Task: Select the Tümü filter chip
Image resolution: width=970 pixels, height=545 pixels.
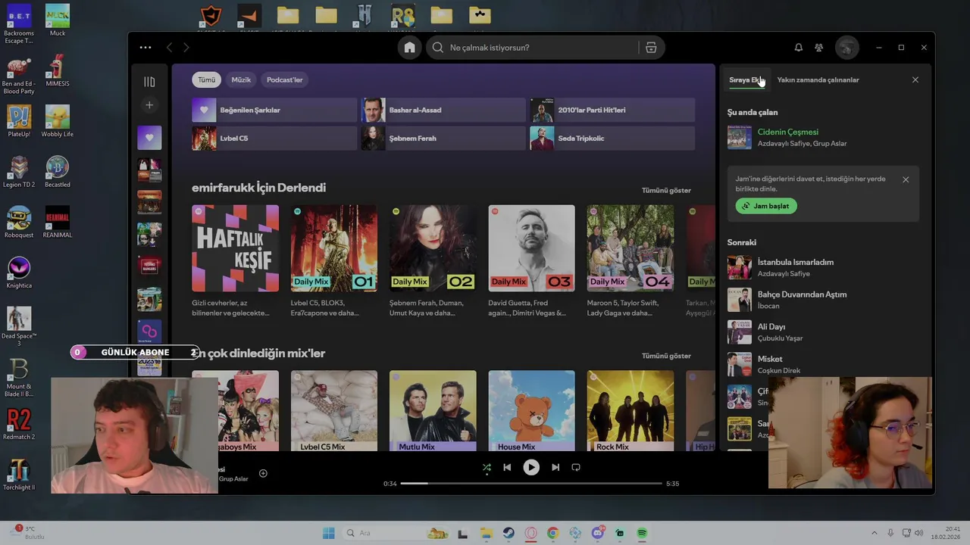Action: click(207, 79)
